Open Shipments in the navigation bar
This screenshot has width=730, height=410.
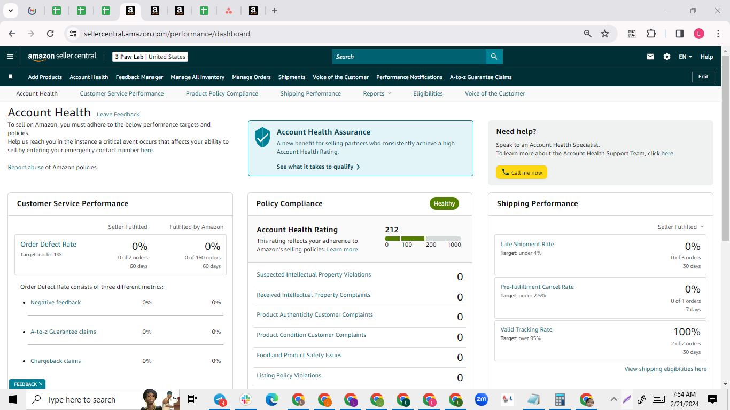click(292, 77)
